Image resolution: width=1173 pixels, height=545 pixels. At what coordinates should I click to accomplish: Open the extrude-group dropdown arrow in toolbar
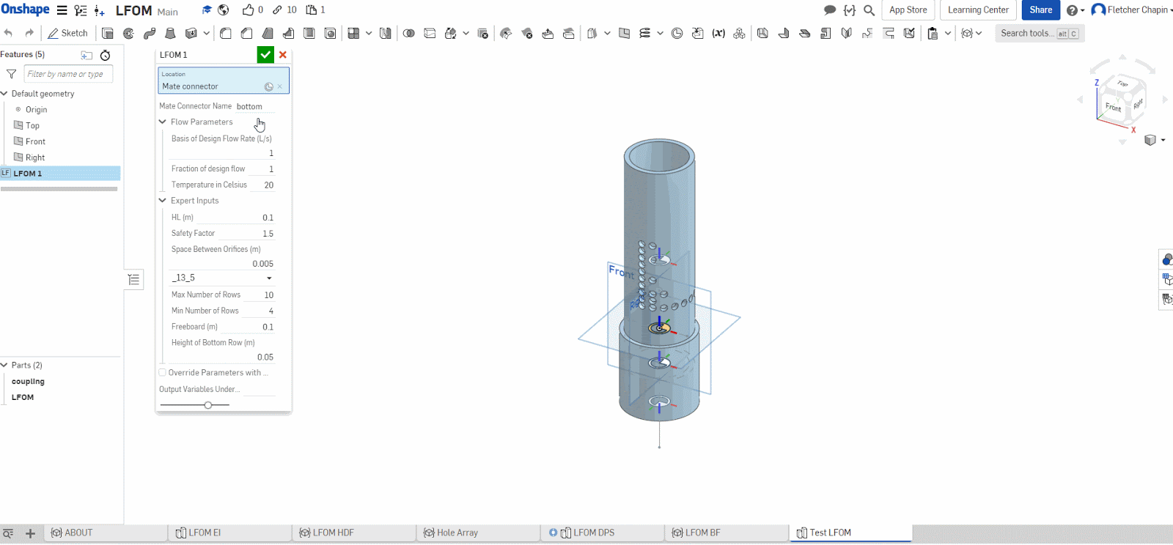point(207,33)
